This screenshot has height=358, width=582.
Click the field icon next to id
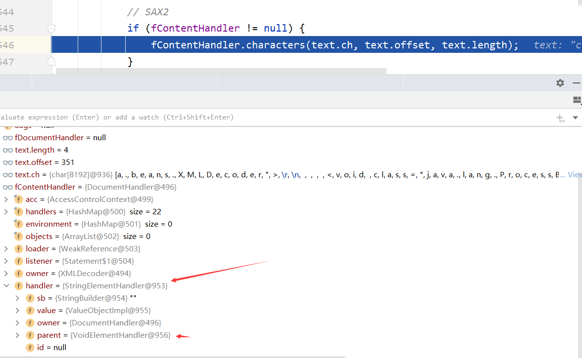tap(30, 348)
